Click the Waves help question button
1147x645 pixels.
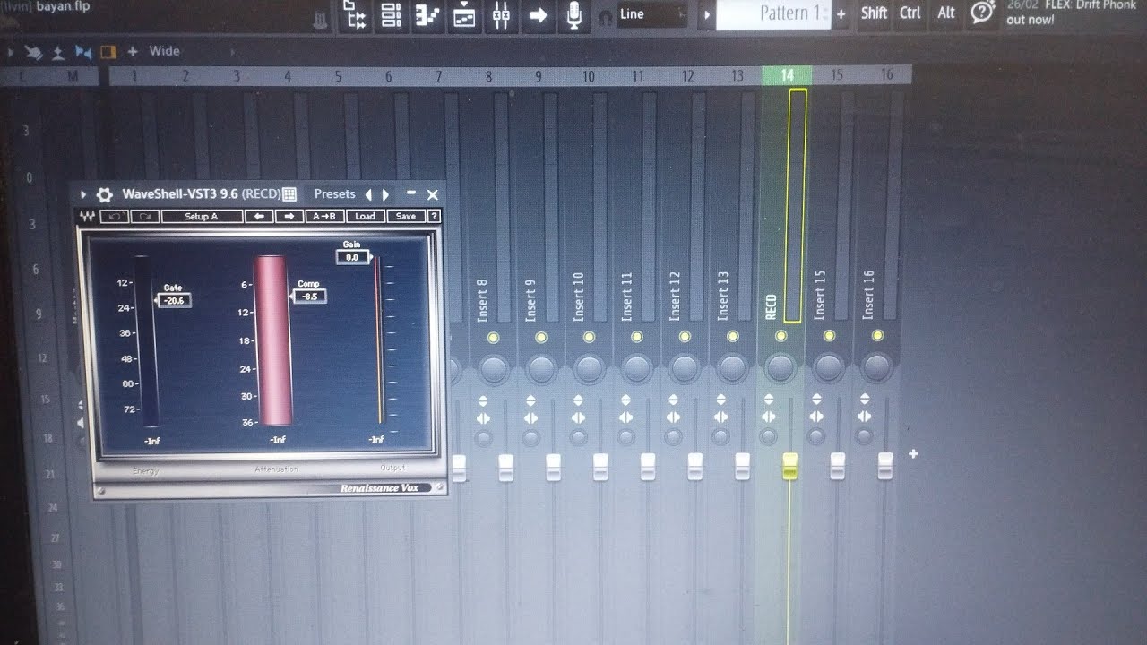pyautogui.click(x=435, y=217)
